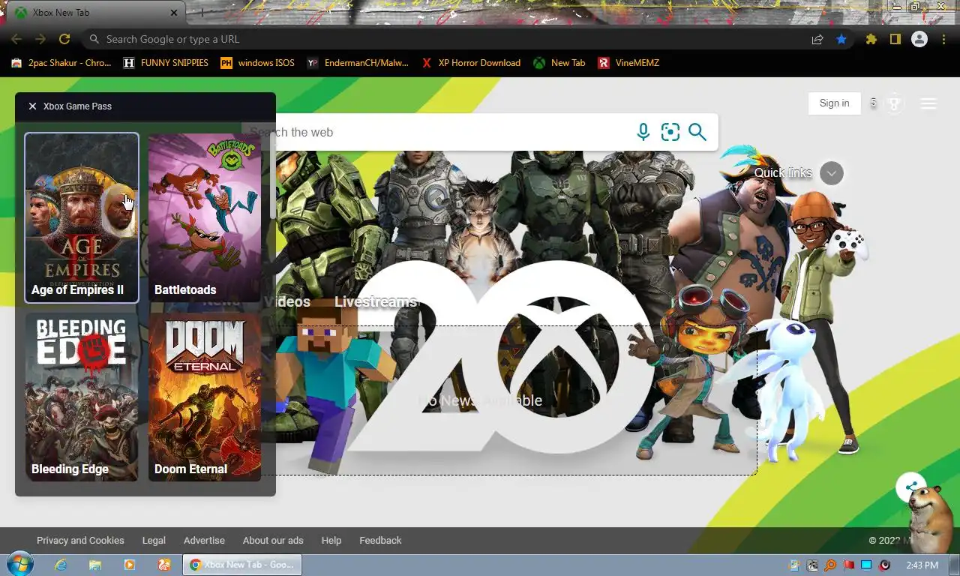Screen dimensions: 960x576
Task: Click the 2:43 PM taskbar clock
Action: [922, 565]
